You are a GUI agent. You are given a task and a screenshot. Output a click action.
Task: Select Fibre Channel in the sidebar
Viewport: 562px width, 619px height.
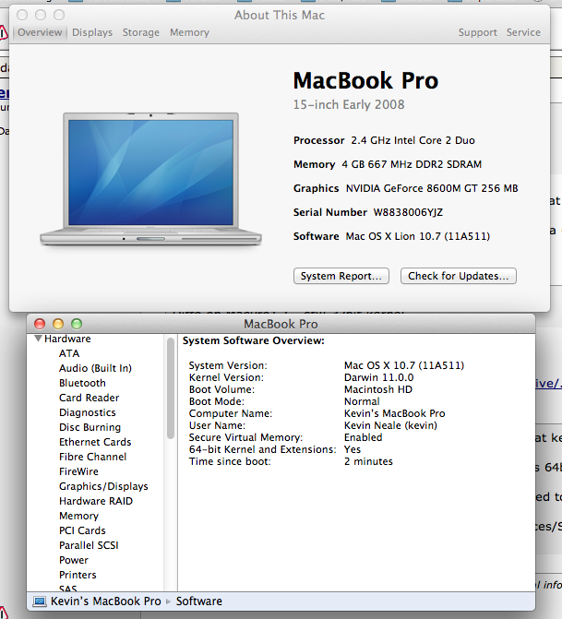92,457
